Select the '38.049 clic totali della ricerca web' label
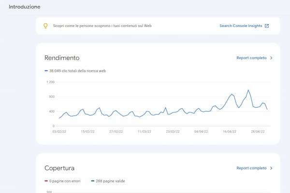The width and height of the screenshot is (290, 193). point(77,71)
